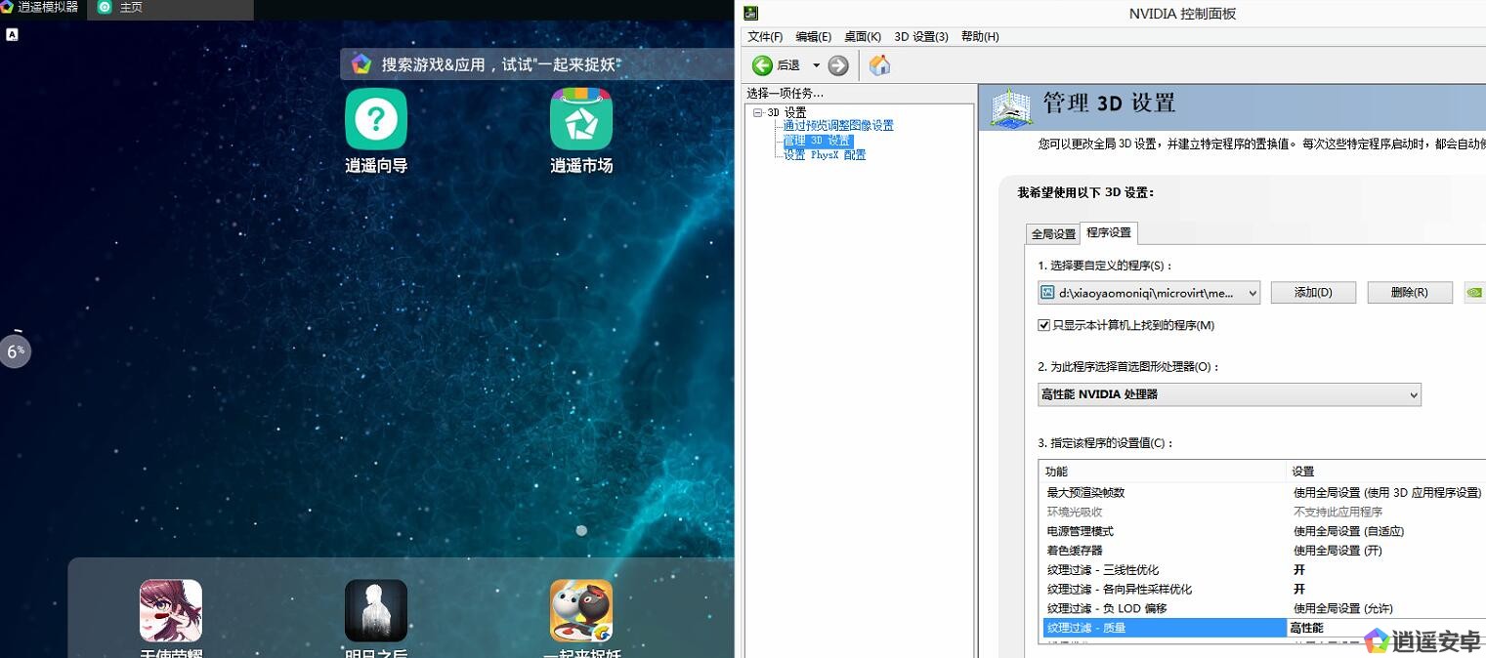Viewport: 1486px width, 658px height.
Task: Click the 添加(D) button
Action: tap(1312, 293)
